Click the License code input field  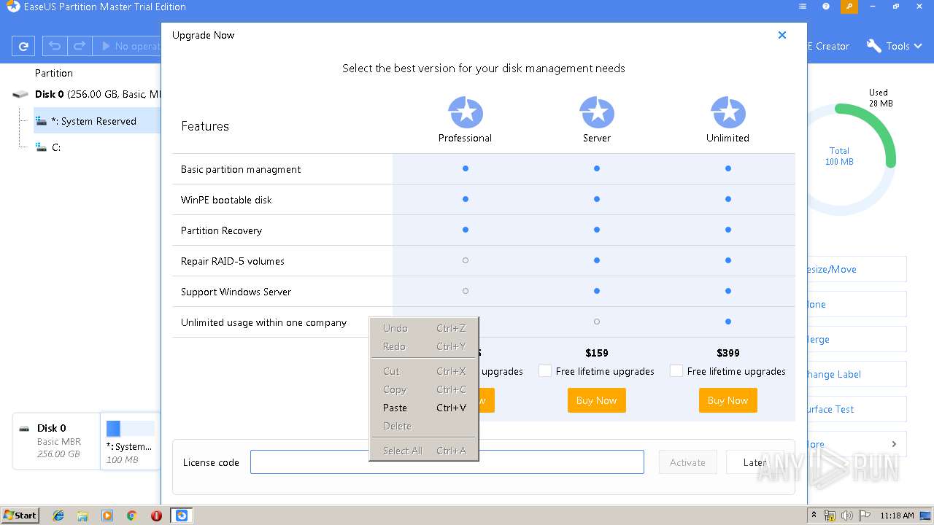point(447,462)
